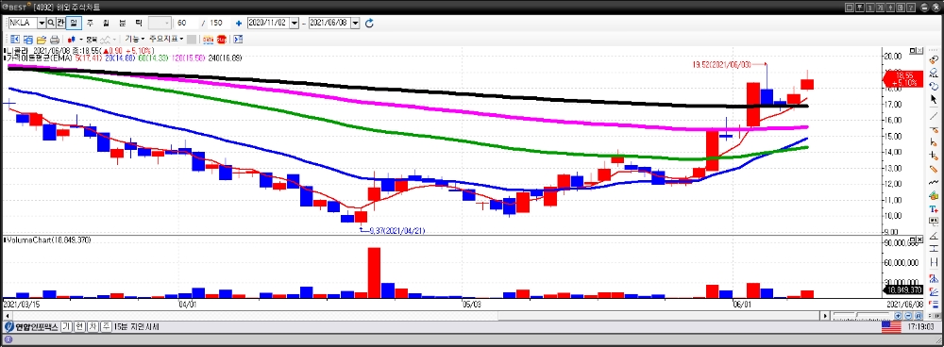Click the zoom in plus button
944x347 pixels.
click(898, 315)
